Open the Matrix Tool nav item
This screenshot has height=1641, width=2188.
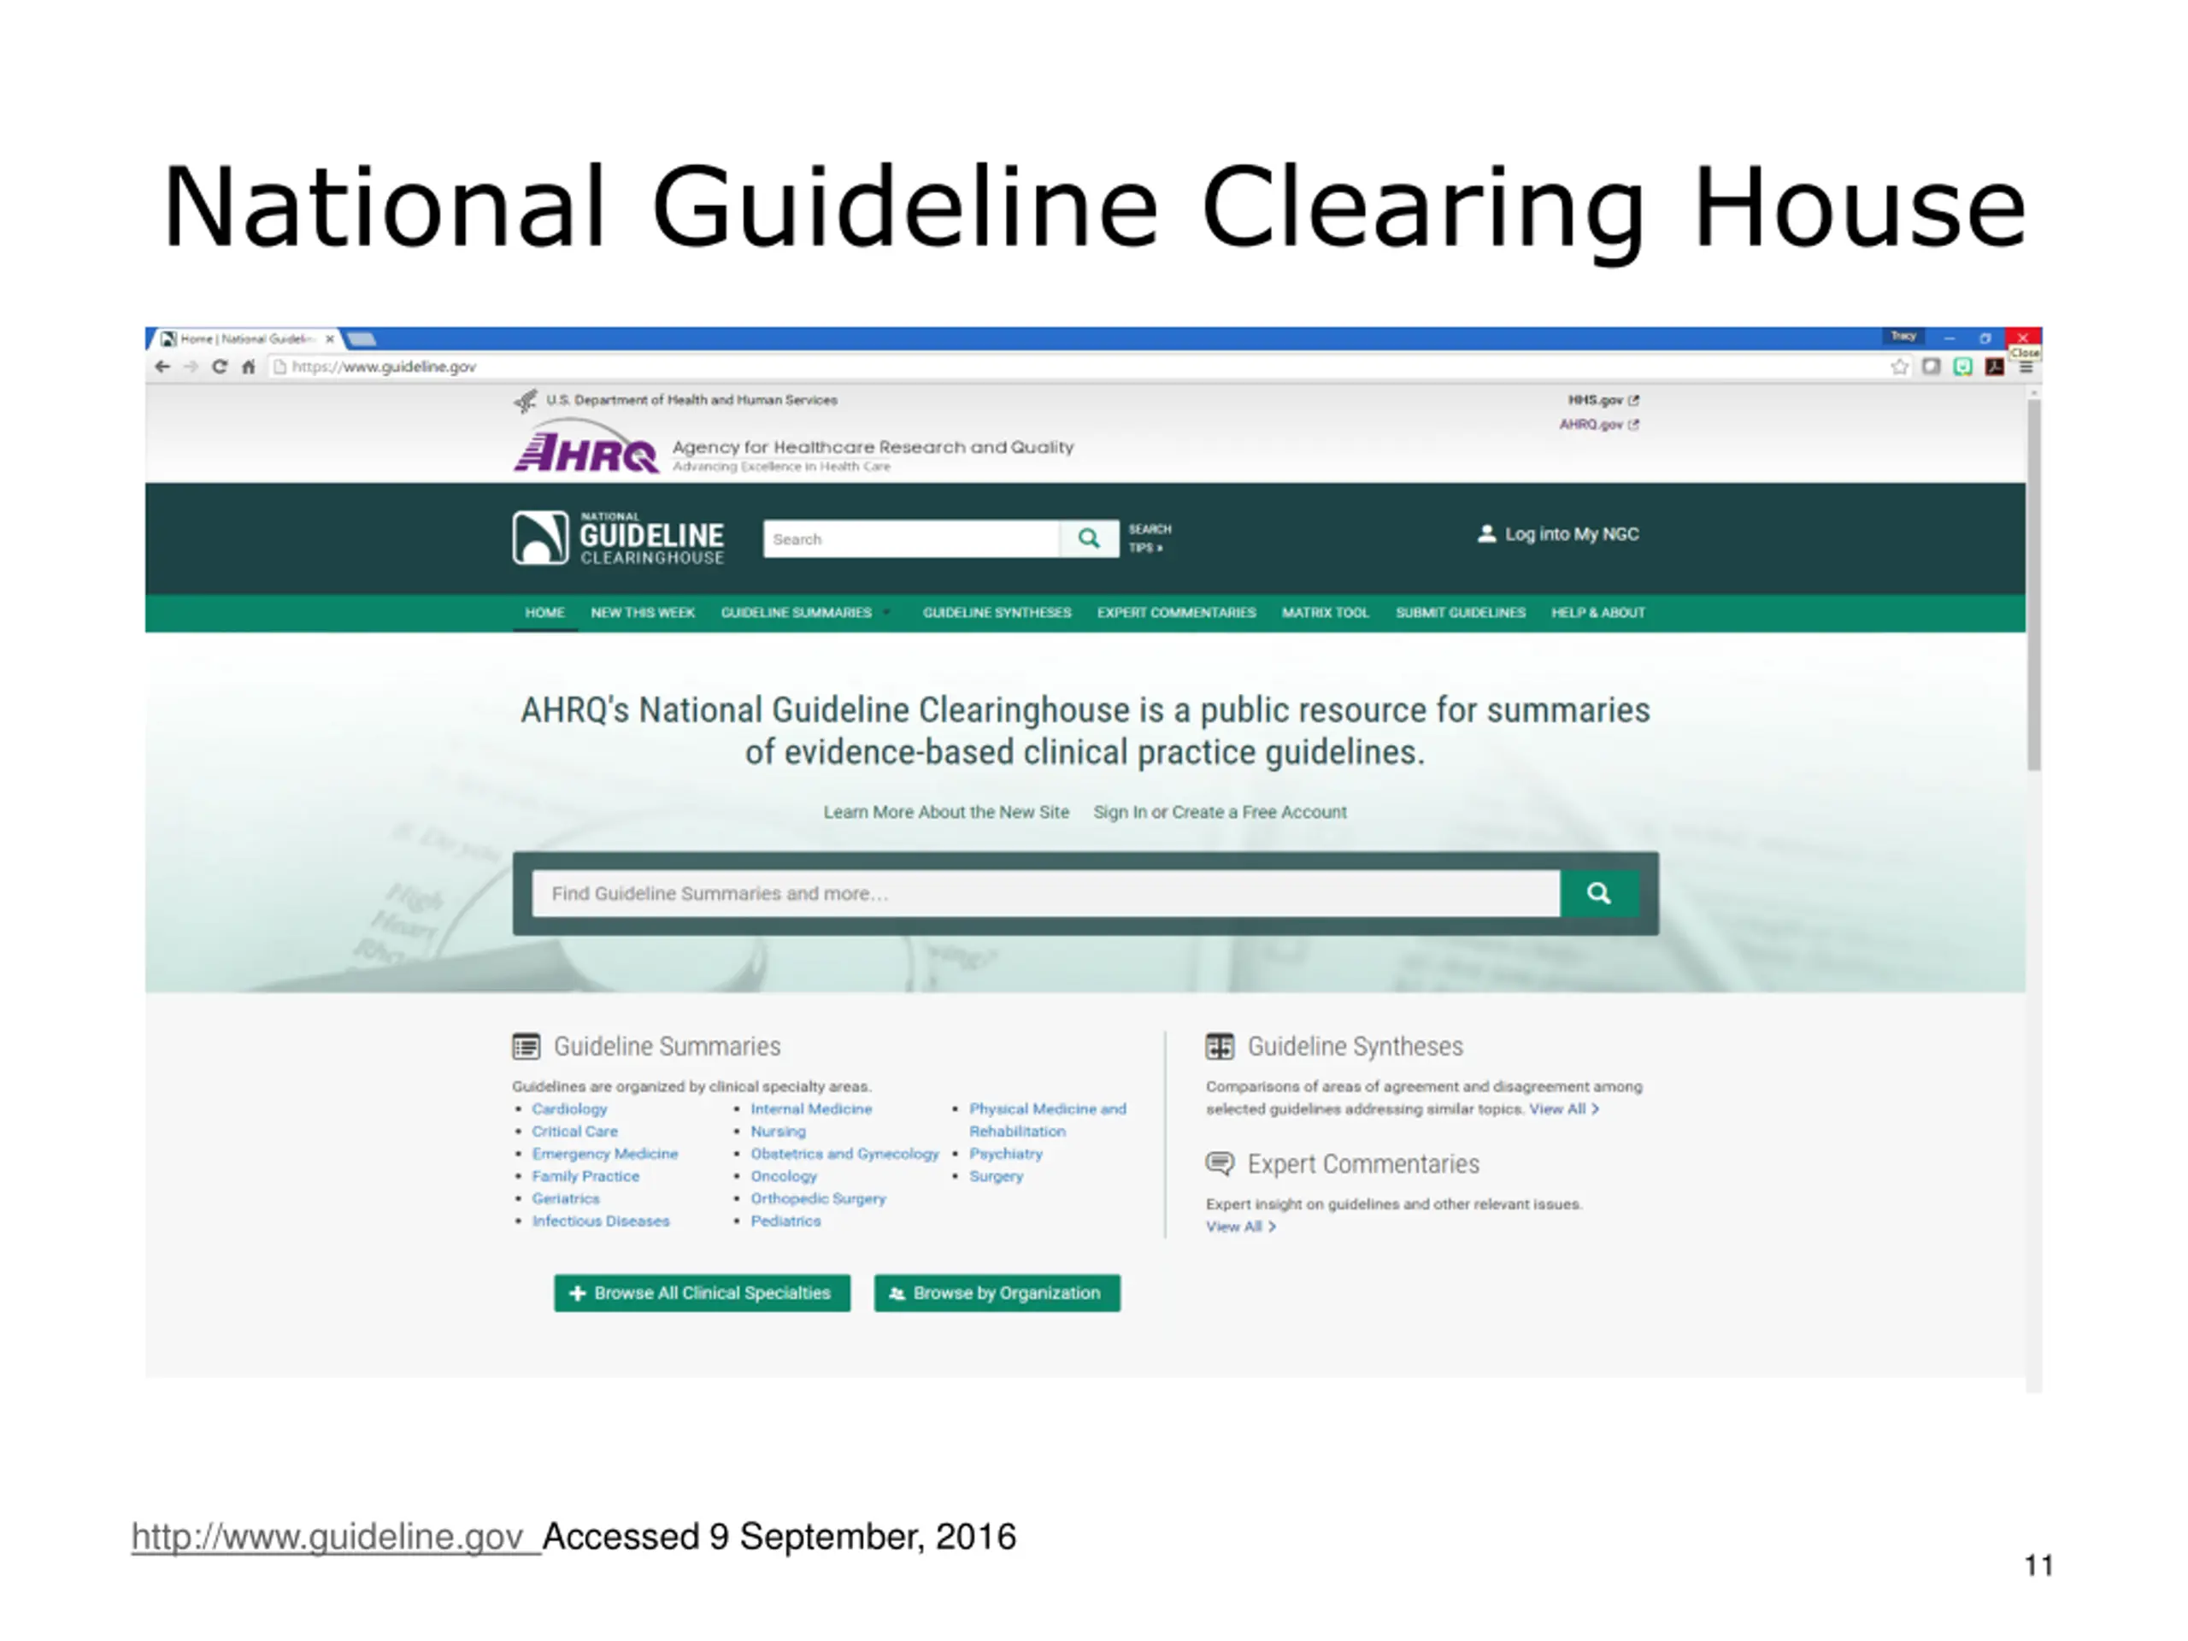point(1326,614)
